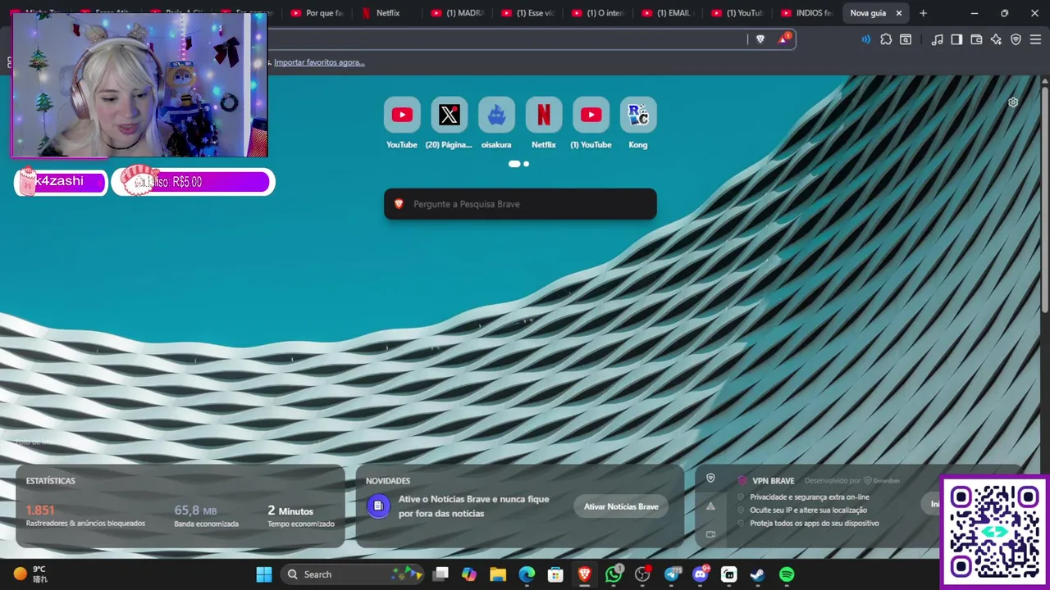Image resolution: width=1050 pixels, height=590 pixels.
Task: Open Telegram from the taskbar
Action: coord(672,574)
